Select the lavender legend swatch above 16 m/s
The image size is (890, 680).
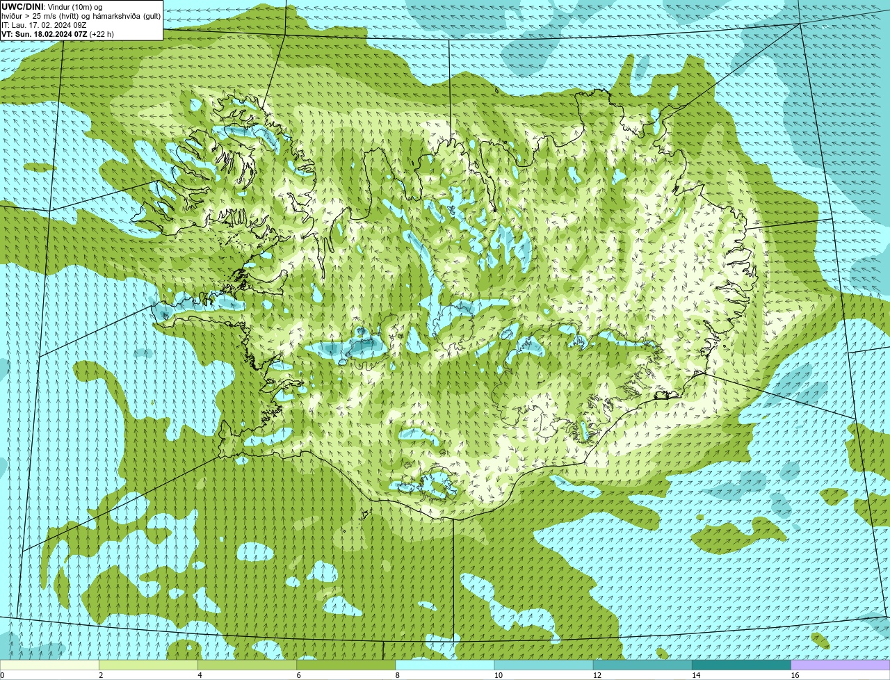[841, 665]
